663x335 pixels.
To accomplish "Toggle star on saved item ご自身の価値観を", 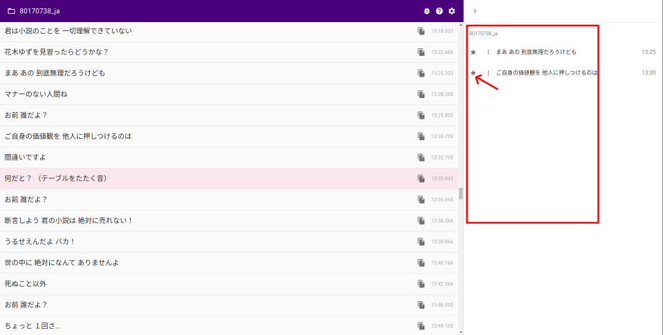I will click(474, 73).
